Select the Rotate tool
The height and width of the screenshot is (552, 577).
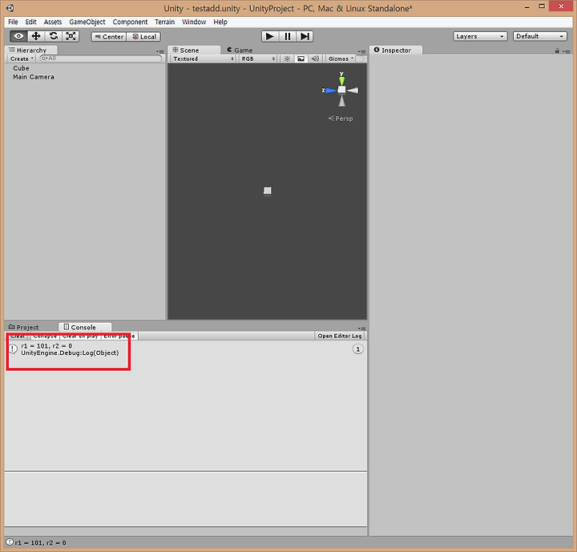[54, 36]
